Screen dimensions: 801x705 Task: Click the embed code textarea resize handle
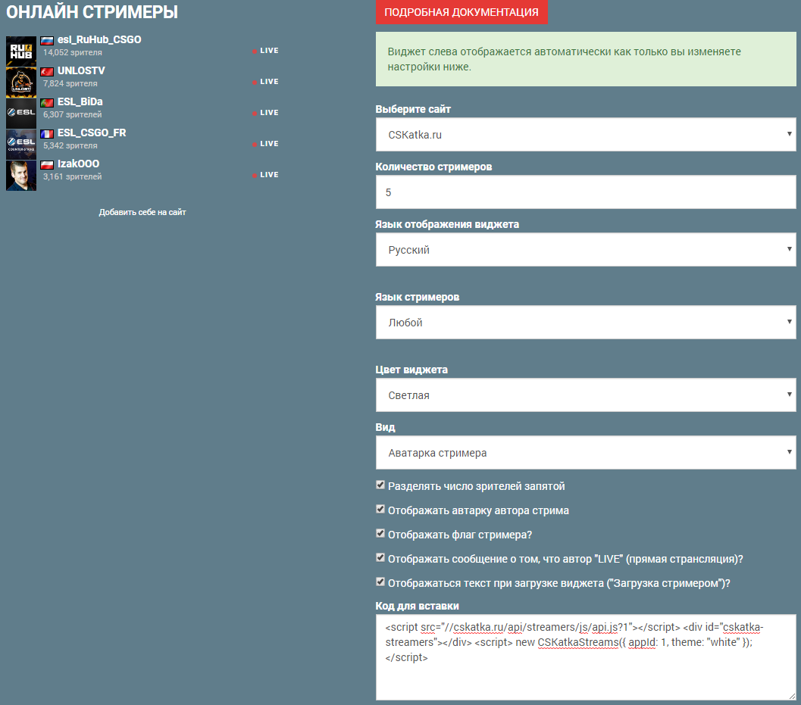pos(792,696)
